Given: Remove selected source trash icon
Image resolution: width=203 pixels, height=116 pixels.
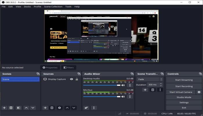Looking at the screenshot, I should click(x=52, y=108).
